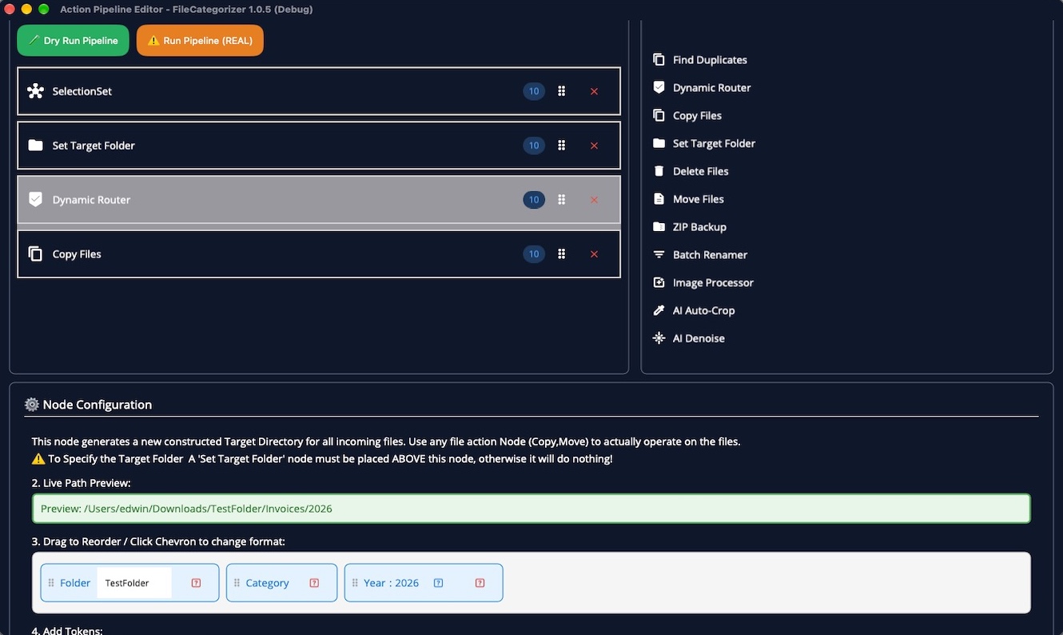Image resolution: width=1063 pixels, height=635 pixels.
Task: Click the Copy Files node's copy icon
Action: pyautogui.click(x=35, y=254)
